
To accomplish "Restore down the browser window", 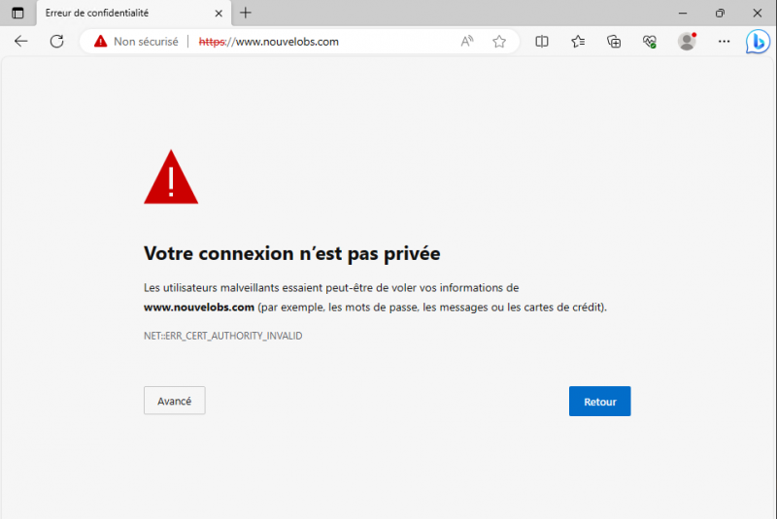I will [720, 13].
